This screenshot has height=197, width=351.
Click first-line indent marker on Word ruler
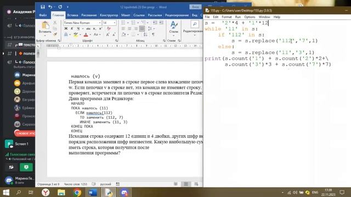pyautogui.click(x=71, y=44)
